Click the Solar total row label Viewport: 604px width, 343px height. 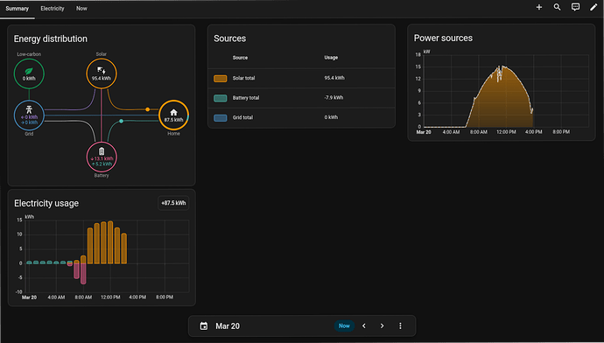coord(243,78)
